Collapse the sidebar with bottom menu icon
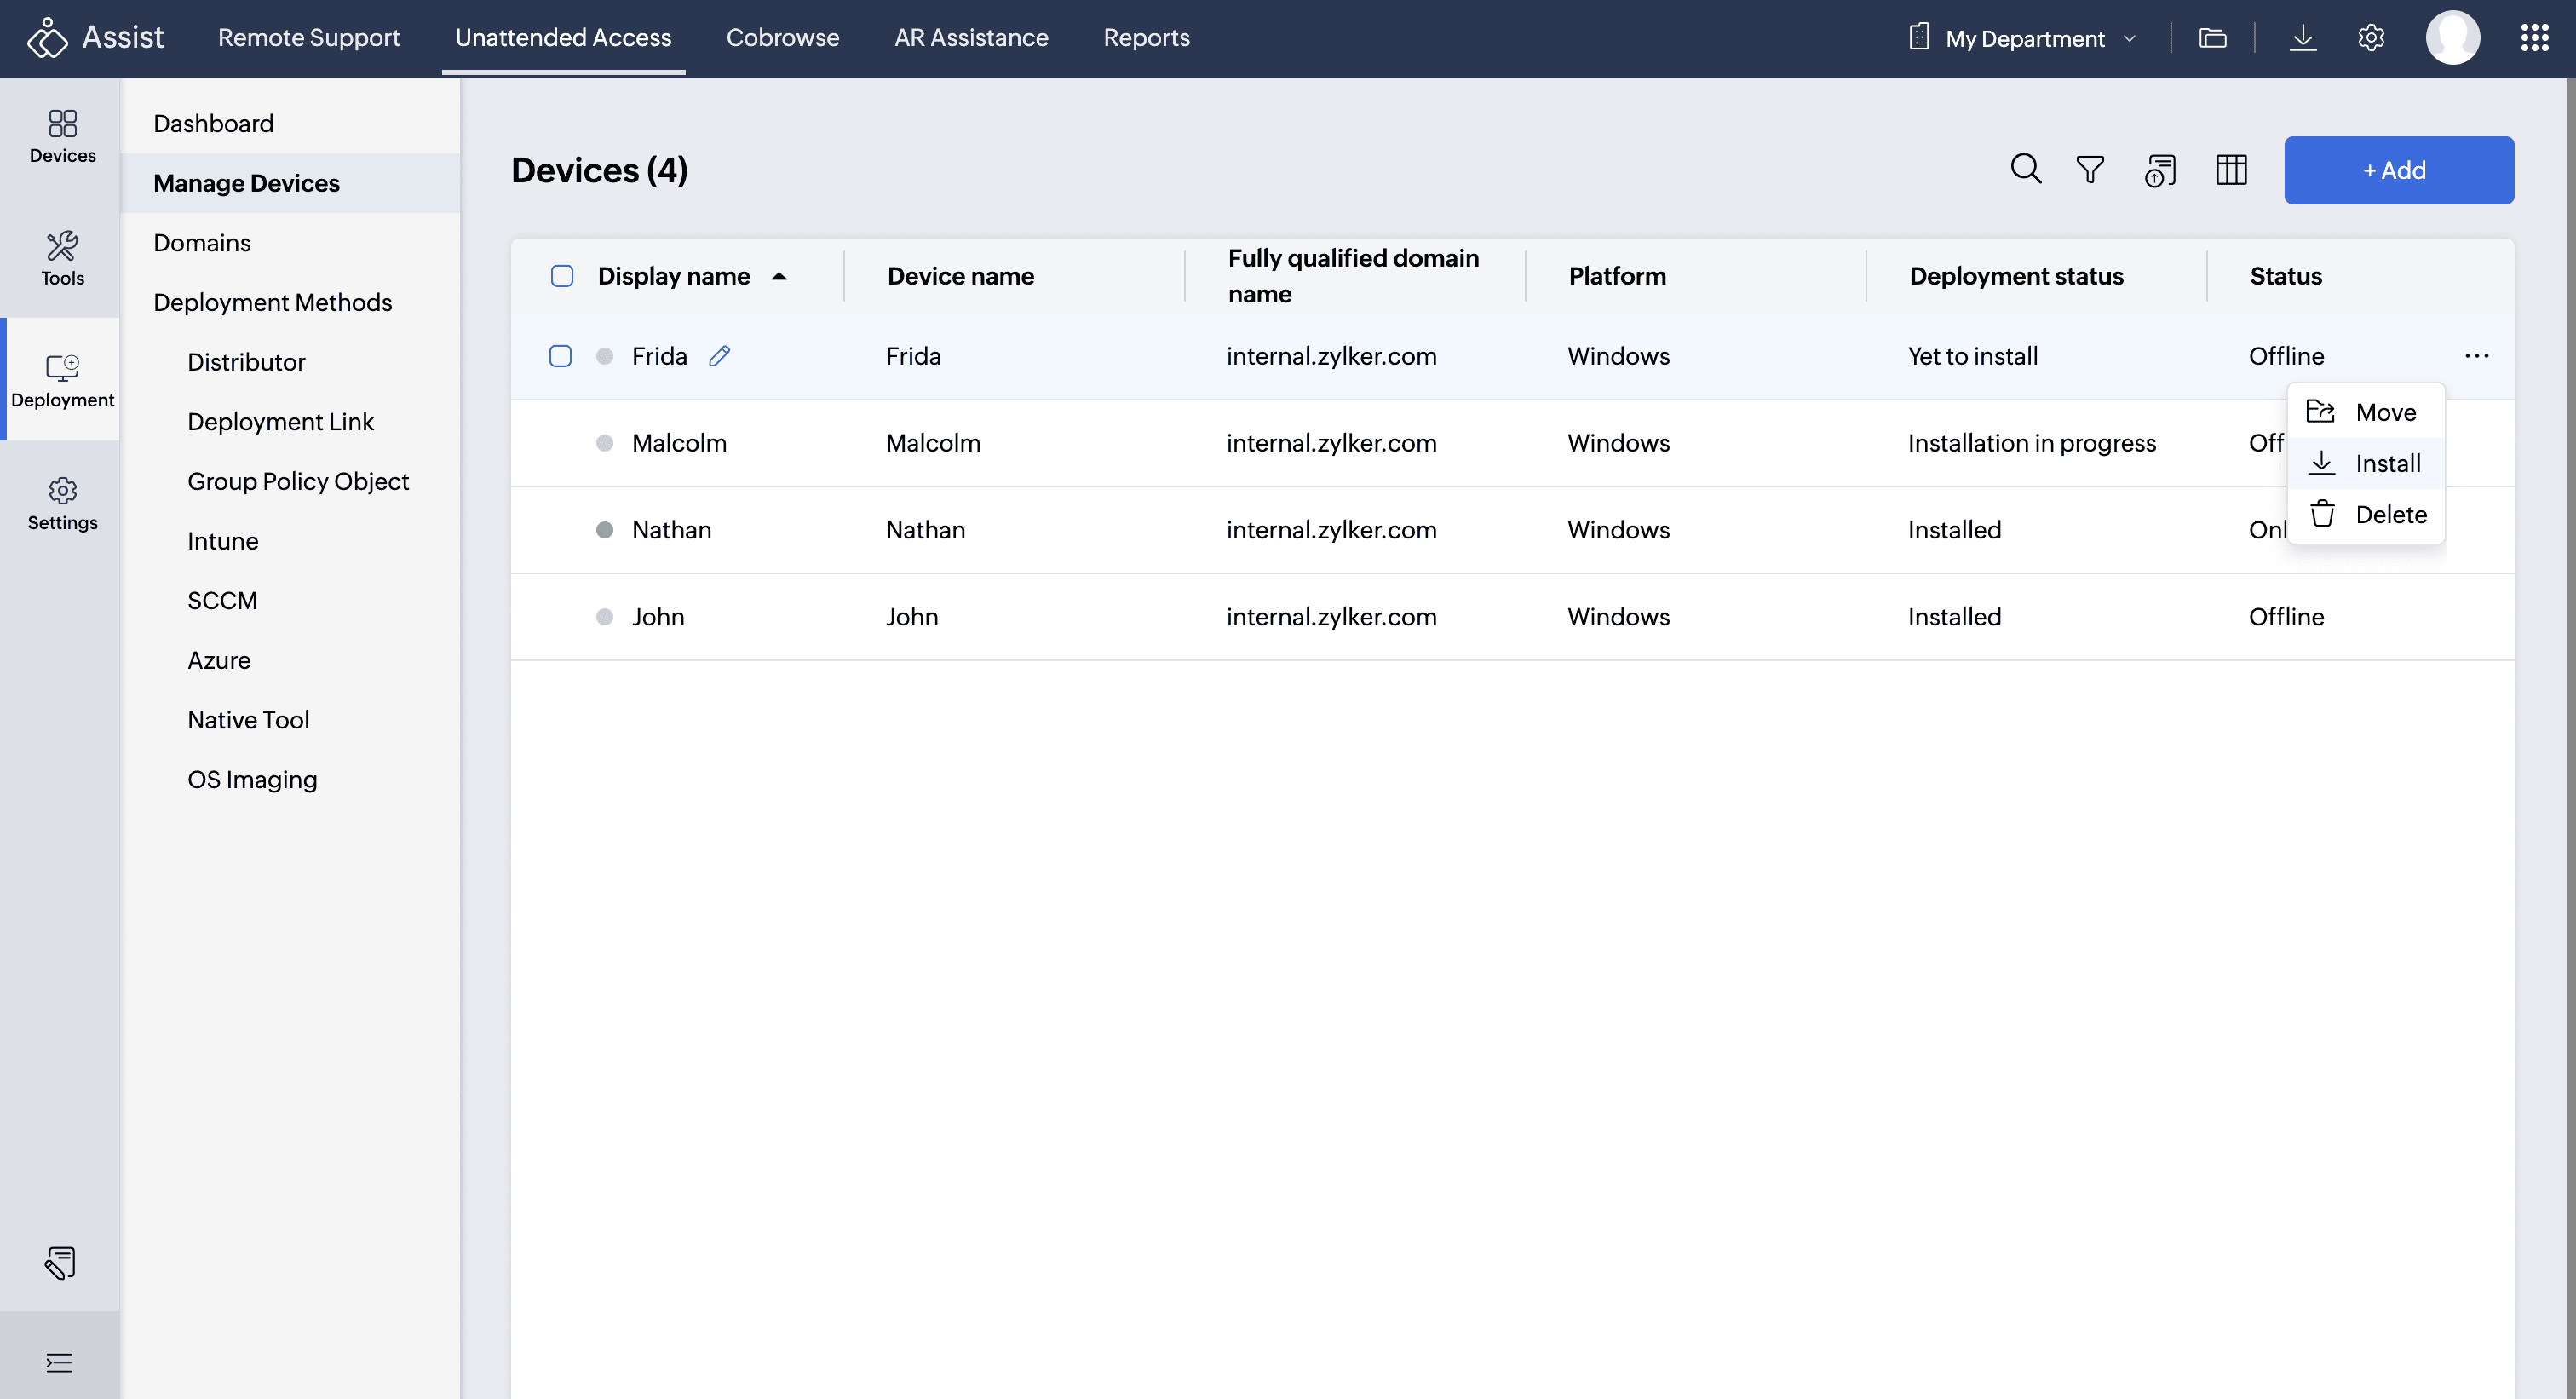The width and height of the screenshot is (2576, 1399). pyautogui.click(x=59, y=1362)
